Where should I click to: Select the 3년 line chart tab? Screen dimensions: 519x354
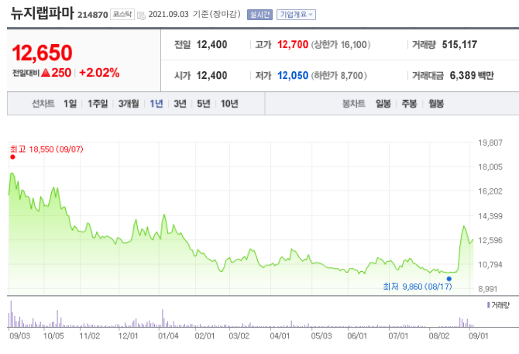pyautogui.click(x=180, y=104)
